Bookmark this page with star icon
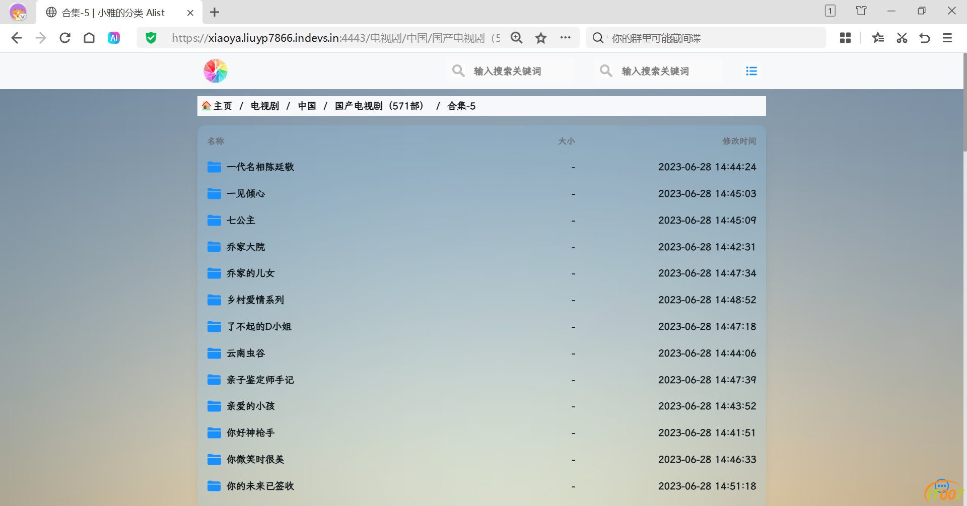This screenshot has height=506, width=967. 541,38
